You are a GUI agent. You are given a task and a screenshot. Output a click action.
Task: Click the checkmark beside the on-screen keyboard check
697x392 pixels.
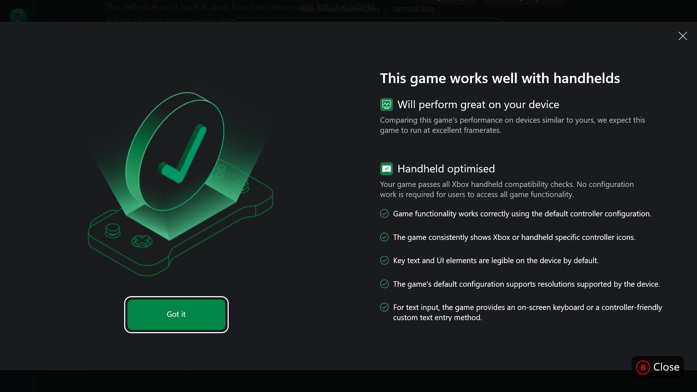point(384,307)
